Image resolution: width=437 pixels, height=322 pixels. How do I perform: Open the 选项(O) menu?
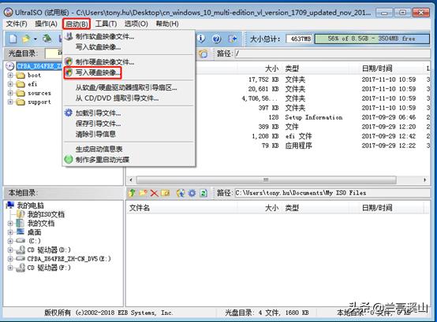click(x=136, y=24)
